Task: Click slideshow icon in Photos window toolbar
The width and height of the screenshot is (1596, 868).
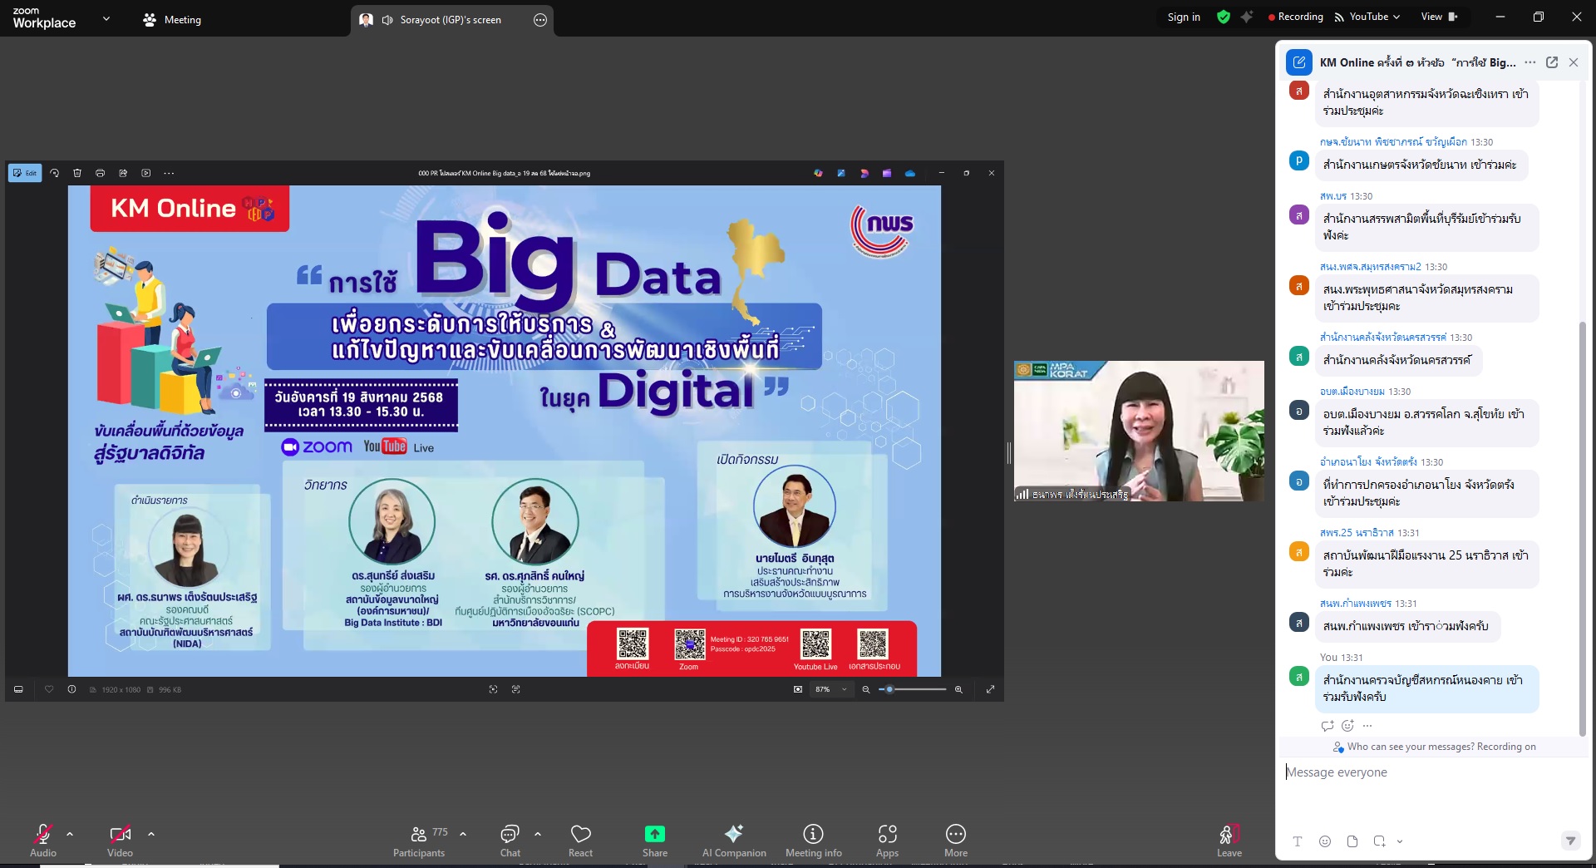Action: (146, 173)
